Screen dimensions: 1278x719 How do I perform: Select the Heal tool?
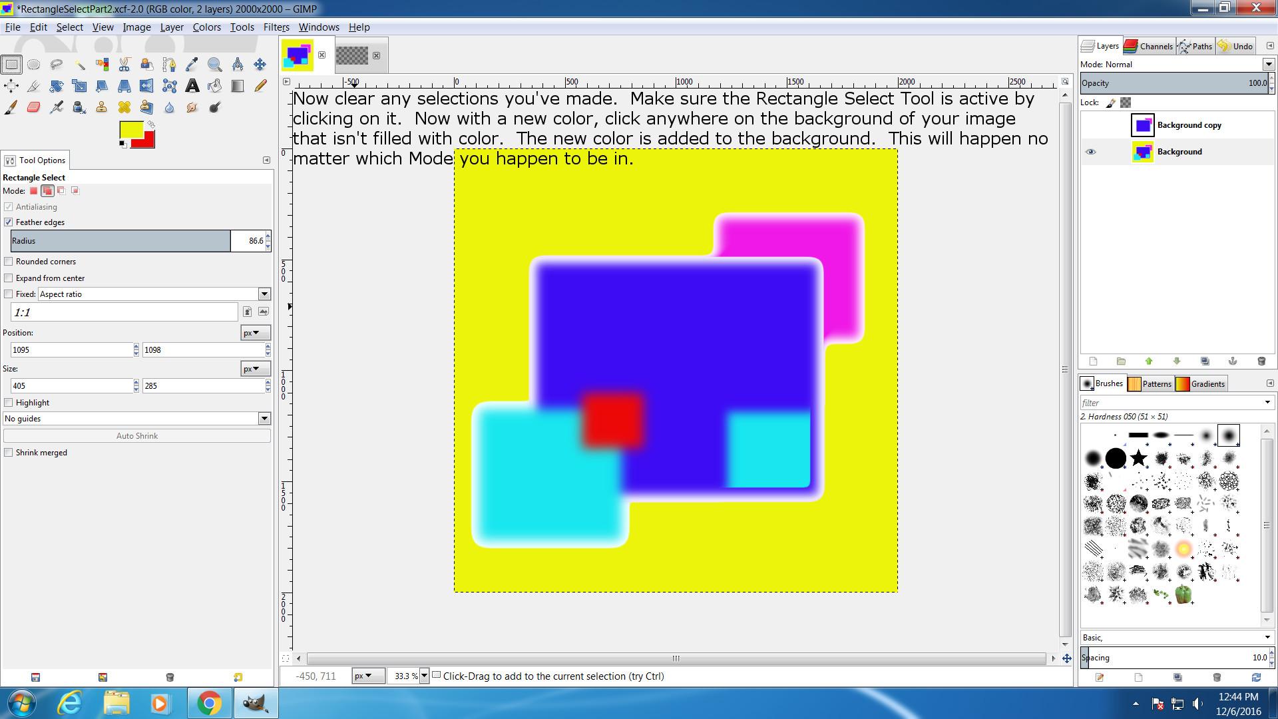click(124, 107)
